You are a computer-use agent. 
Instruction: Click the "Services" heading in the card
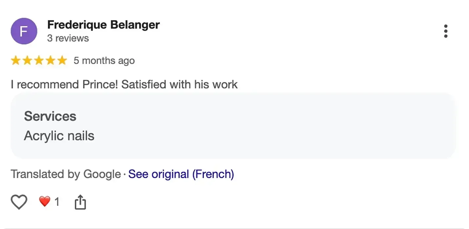point(50,116)
